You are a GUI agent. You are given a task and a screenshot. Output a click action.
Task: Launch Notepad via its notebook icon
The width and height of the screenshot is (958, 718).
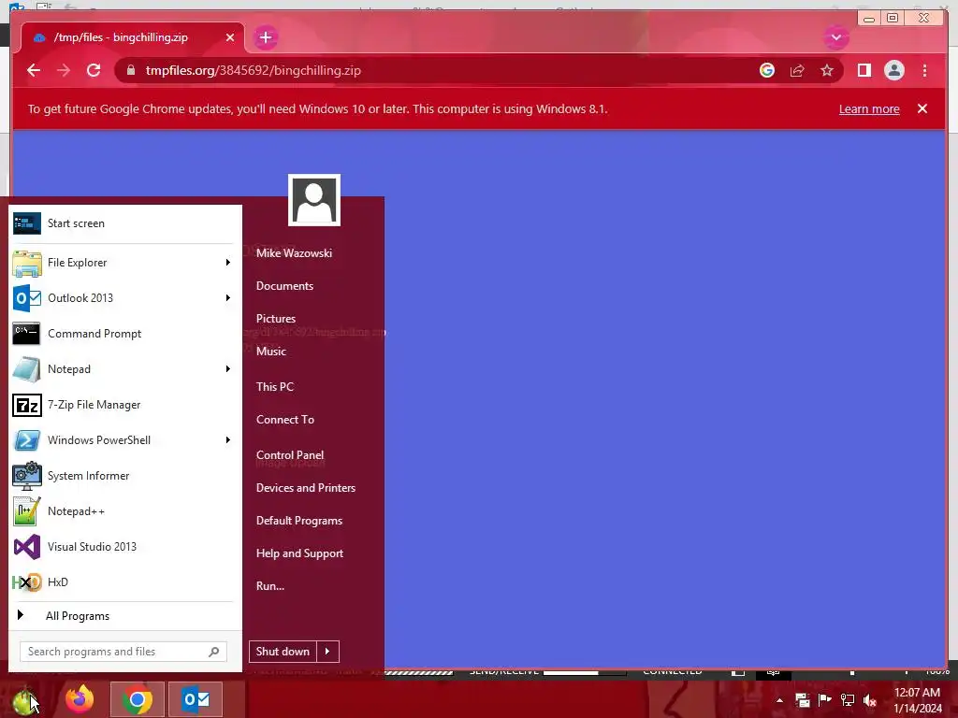point(27,368)
